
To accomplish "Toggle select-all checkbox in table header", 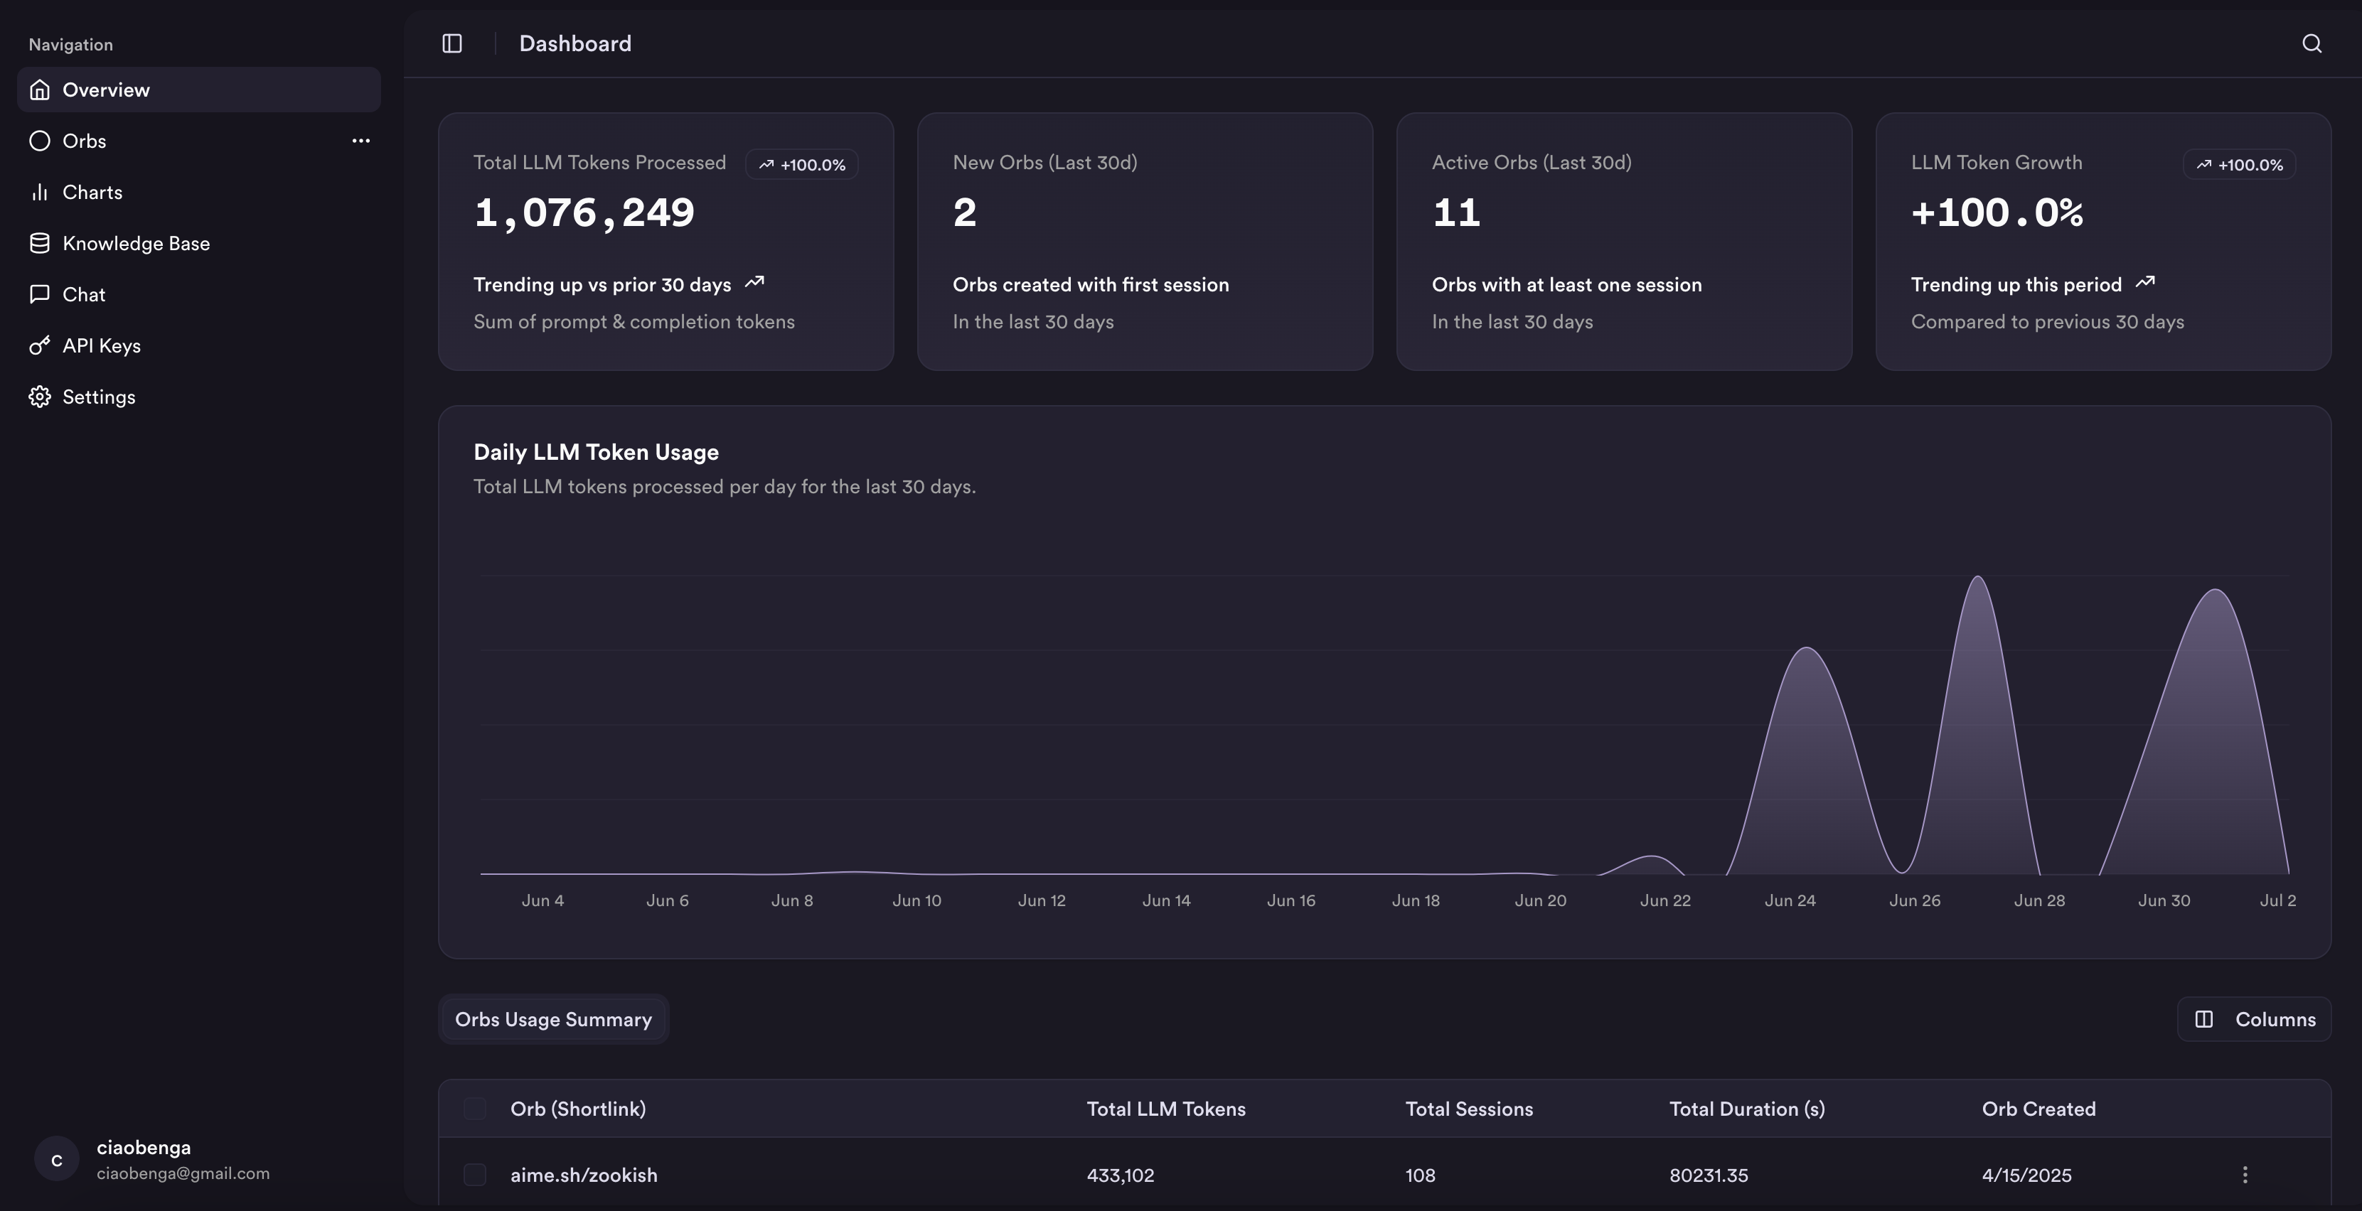I will click(x=475, y=1109).
